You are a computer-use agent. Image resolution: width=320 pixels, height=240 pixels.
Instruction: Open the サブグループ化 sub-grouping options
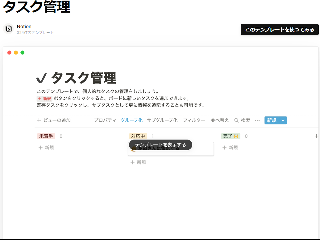pyautogui.click(x=162, y=120)
